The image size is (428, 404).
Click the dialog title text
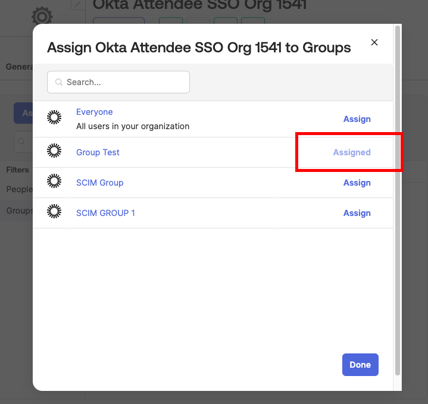[x=199, y=48]
